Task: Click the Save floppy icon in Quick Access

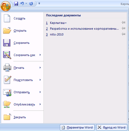Action: (x=16, y=4)
